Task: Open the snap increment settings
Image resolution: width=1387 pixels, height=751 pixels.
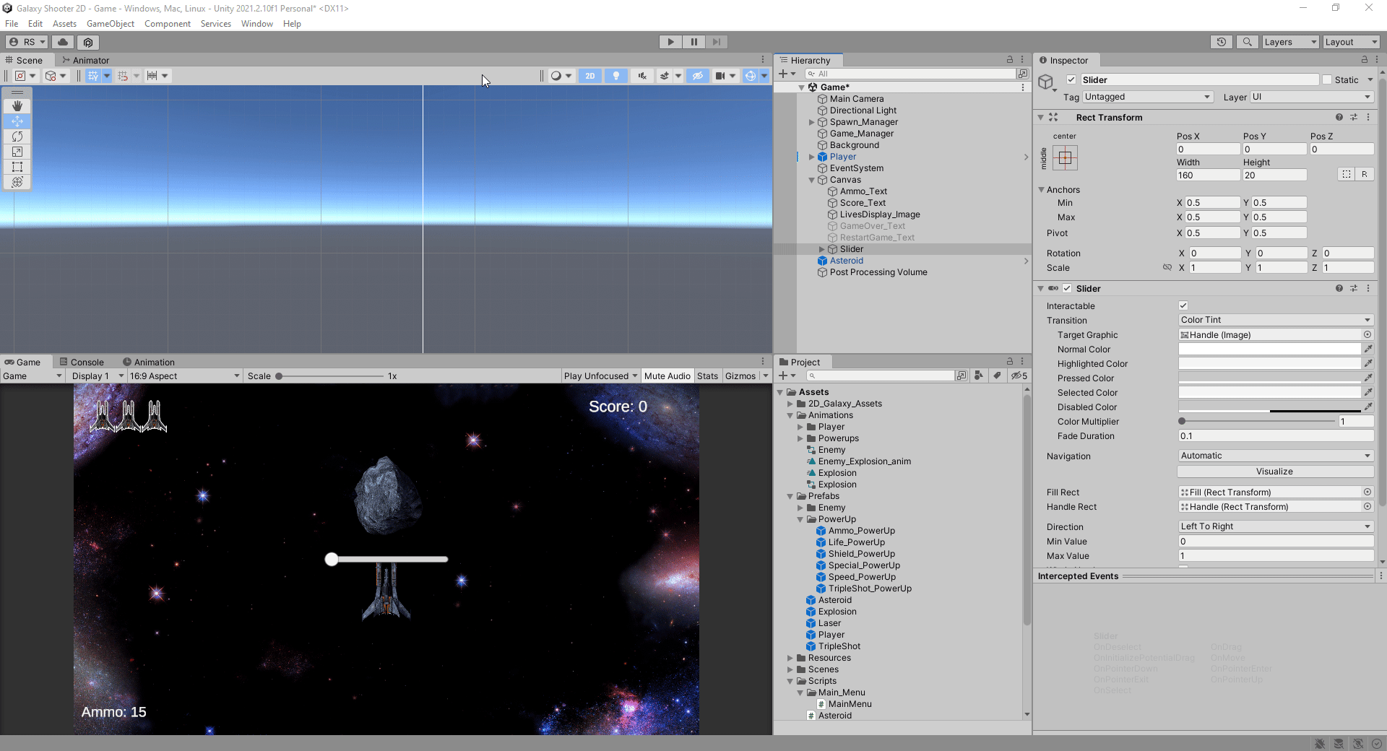Action: (157, 76)
